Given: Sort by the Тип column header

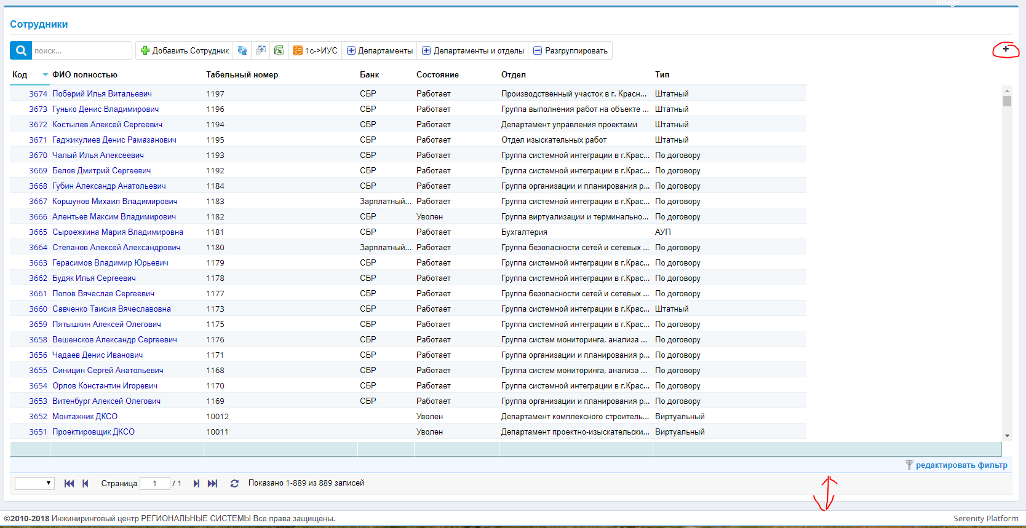Looking at the screenshot, I should click(662, 74).
